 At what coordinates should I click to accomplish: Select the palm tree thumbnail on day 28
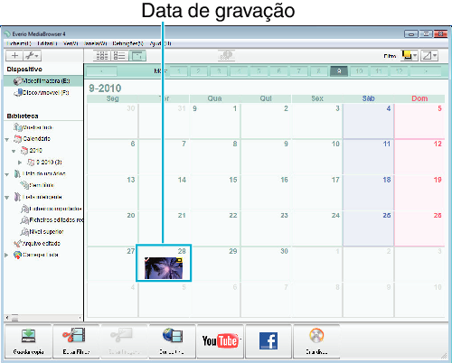[x=164, y=268]
